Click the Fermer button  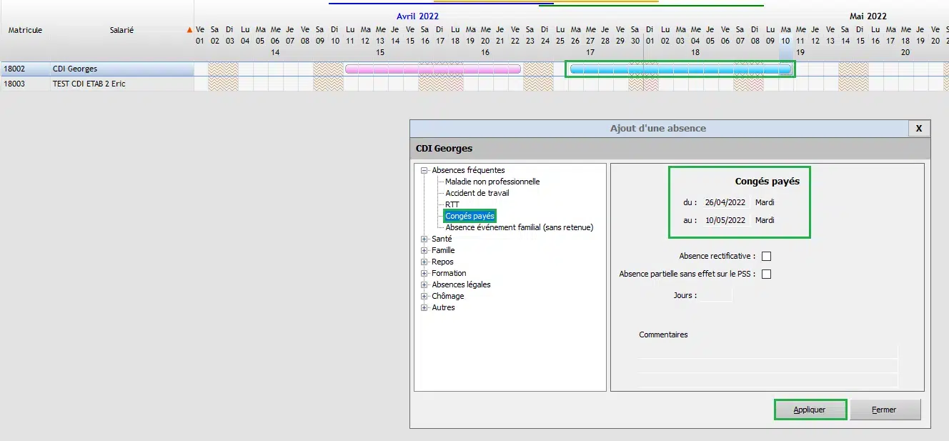click(x=885, y=410)
